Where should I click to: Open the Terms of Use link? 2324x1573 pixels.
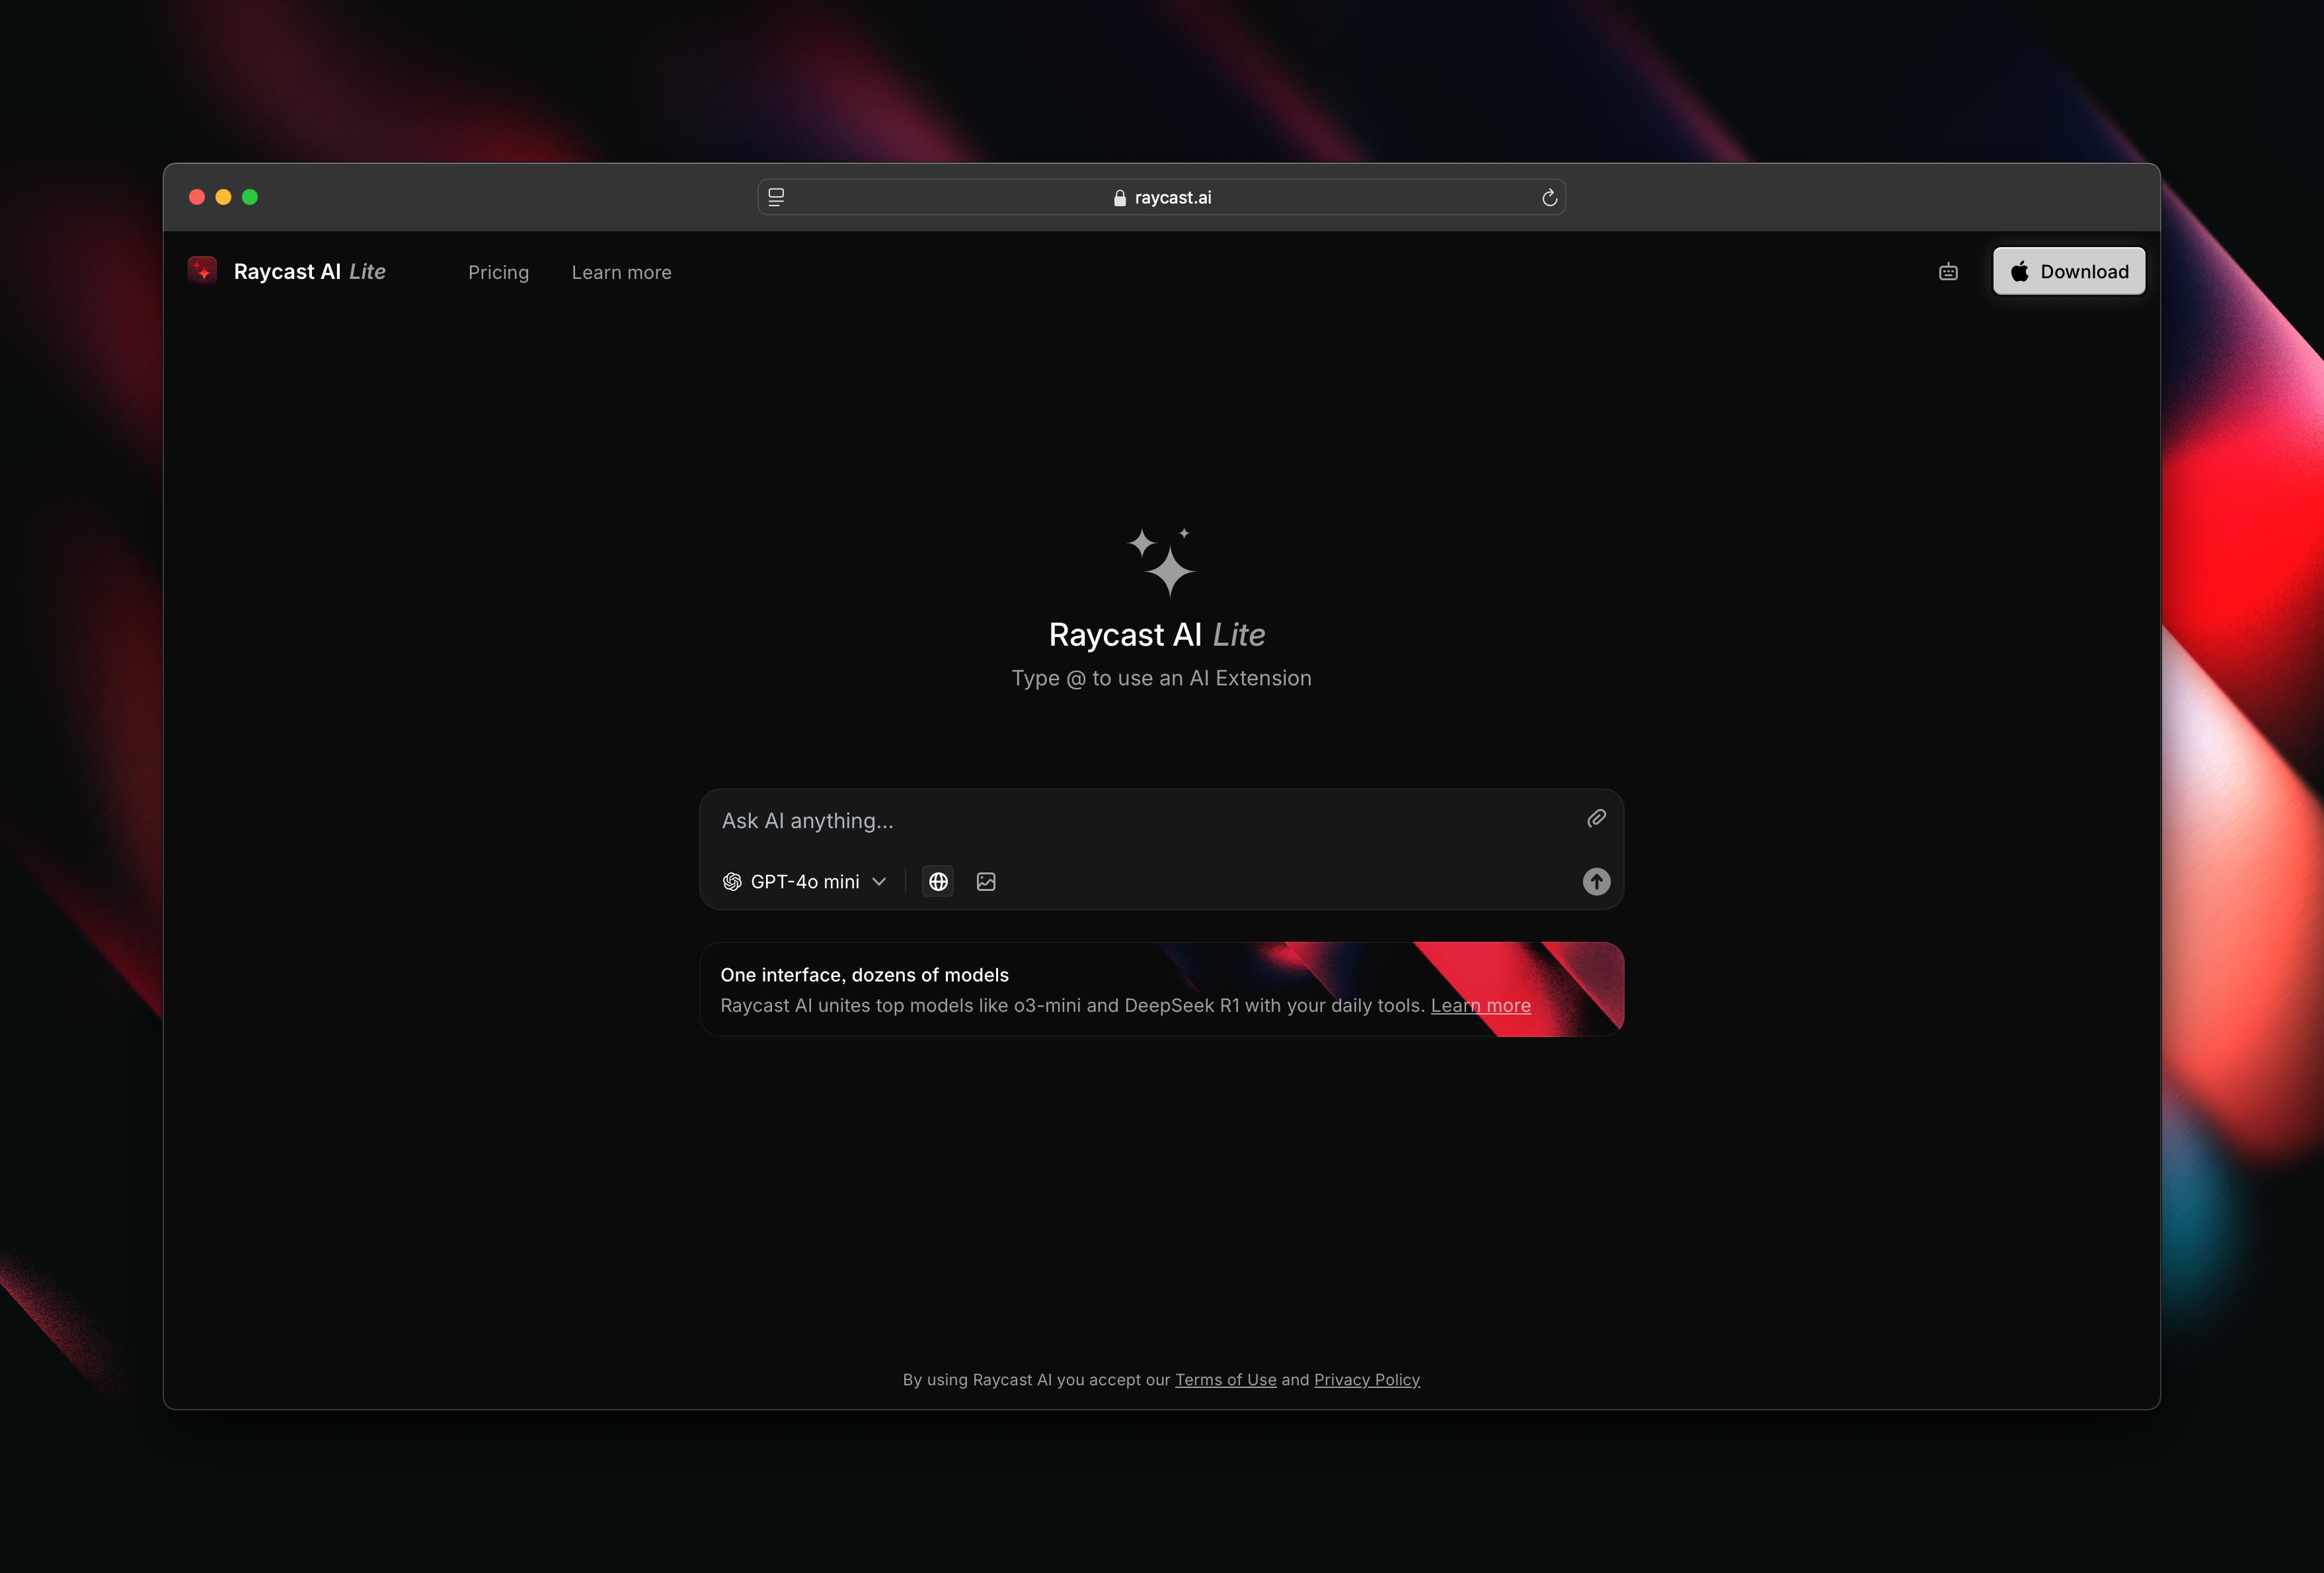tap(1225, 1379)
